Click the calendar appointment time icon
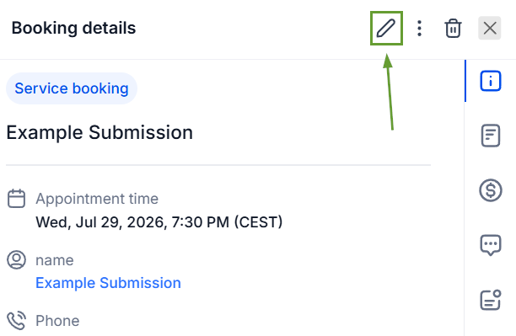The image size is (516, 336). pos(17,199)
